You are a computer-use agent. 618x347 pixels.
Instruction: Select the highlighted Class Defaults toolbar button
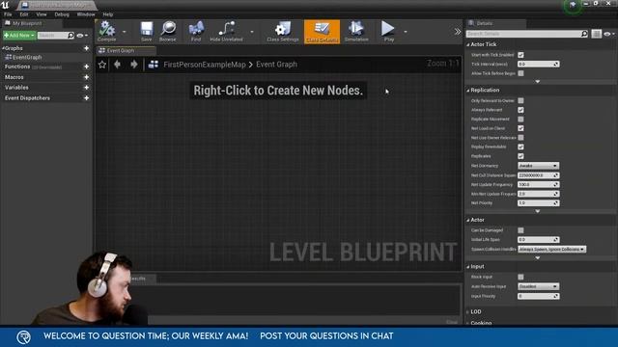pos(322,32)
